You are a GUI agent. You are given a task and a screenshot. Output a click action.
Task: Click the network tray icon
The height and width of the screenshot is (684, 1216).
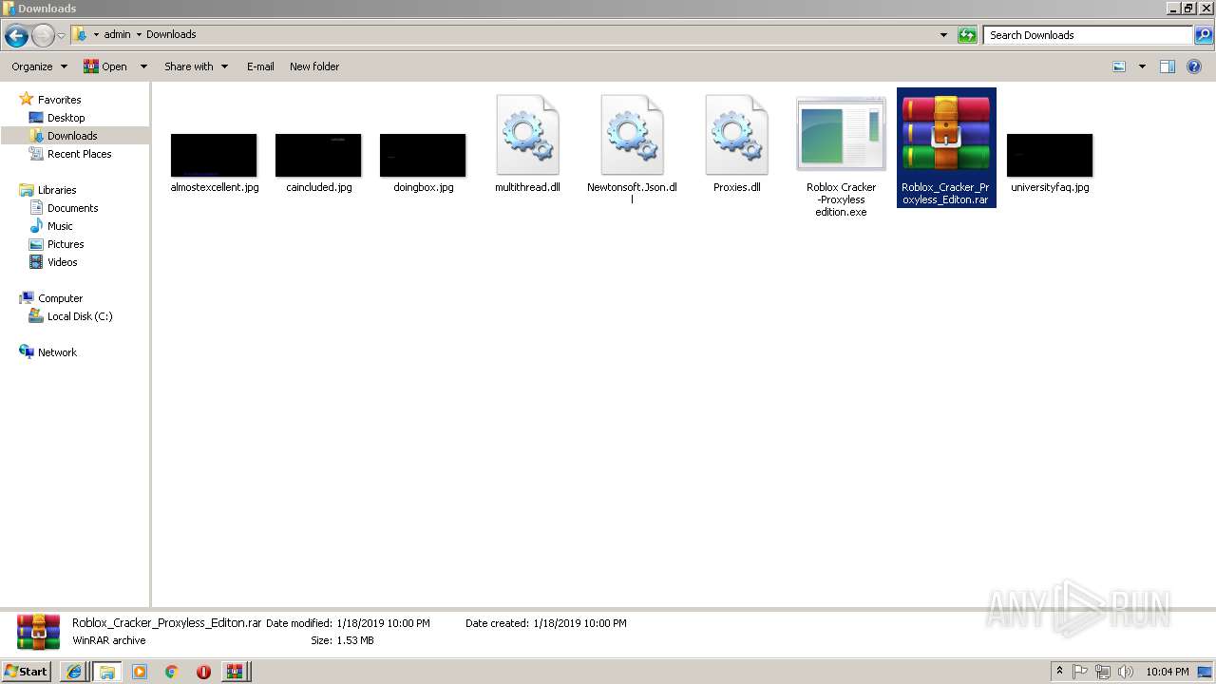click(x=1103, y=672)
